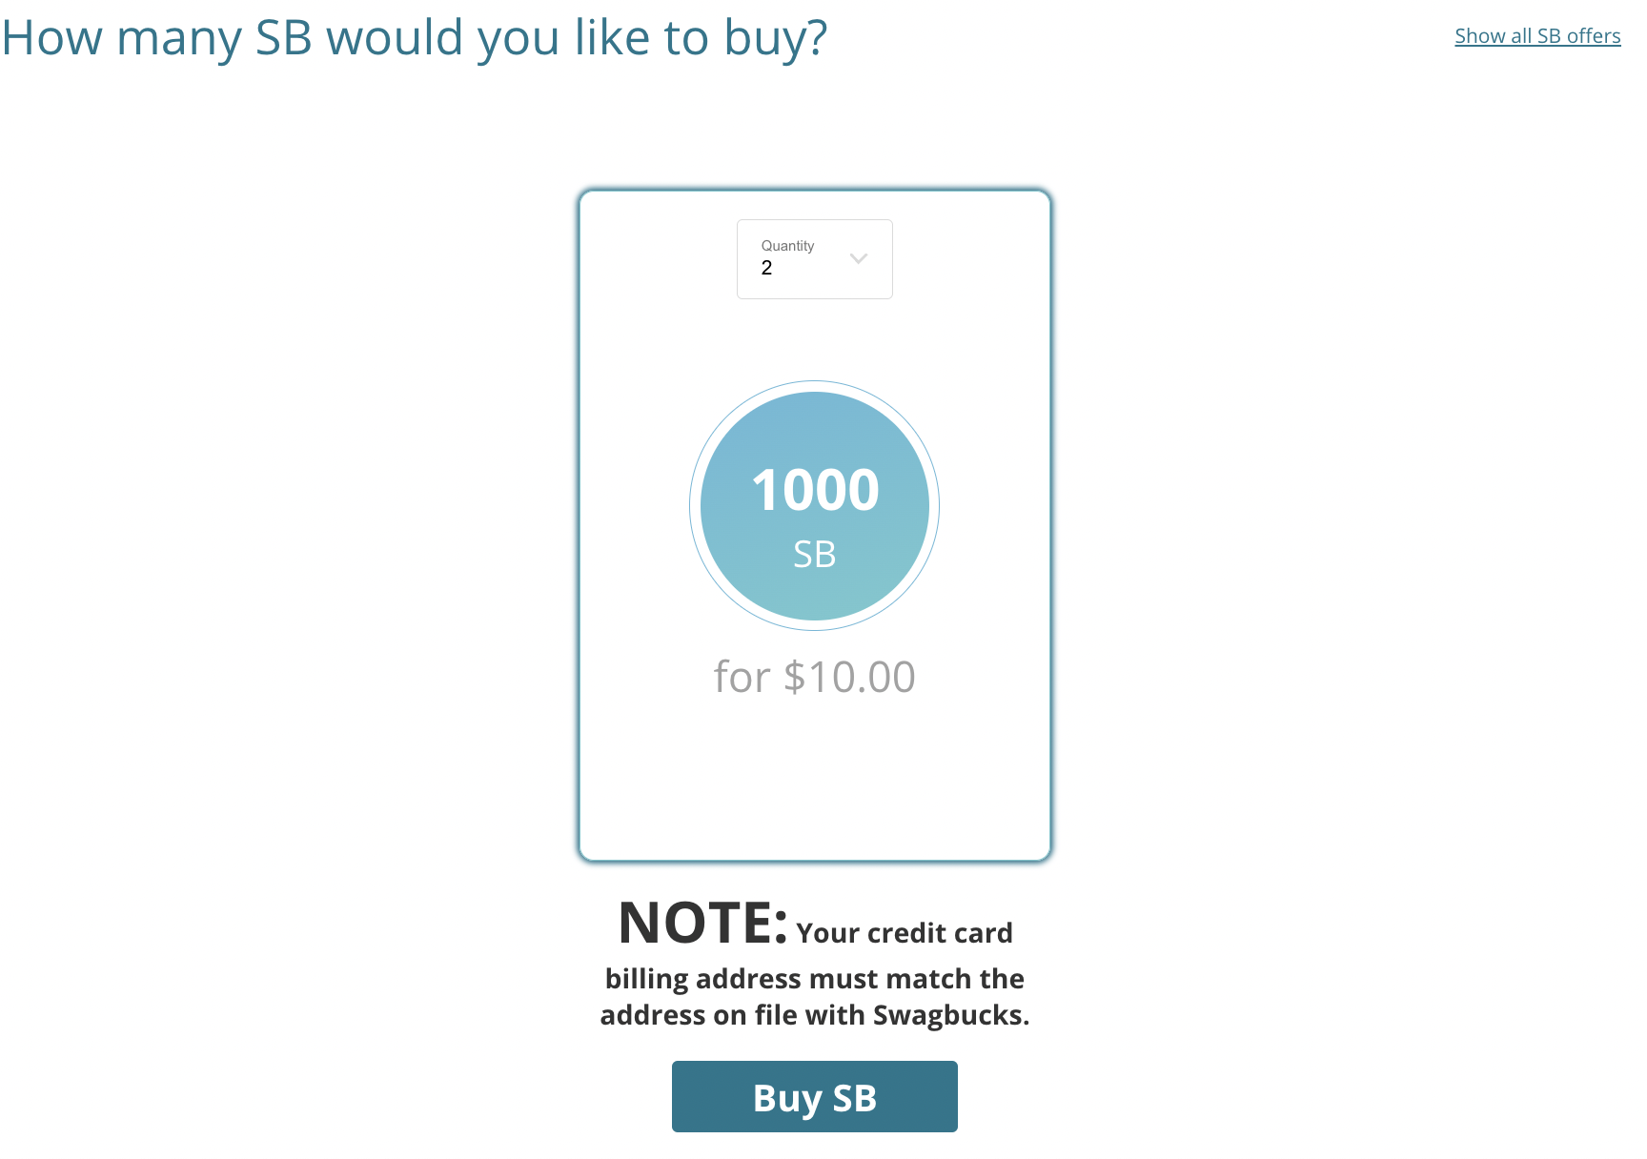1647x1159 pixels.
Task: Click the for $10.00 price label
Action: pyautogui.click(x=814, y=677)
